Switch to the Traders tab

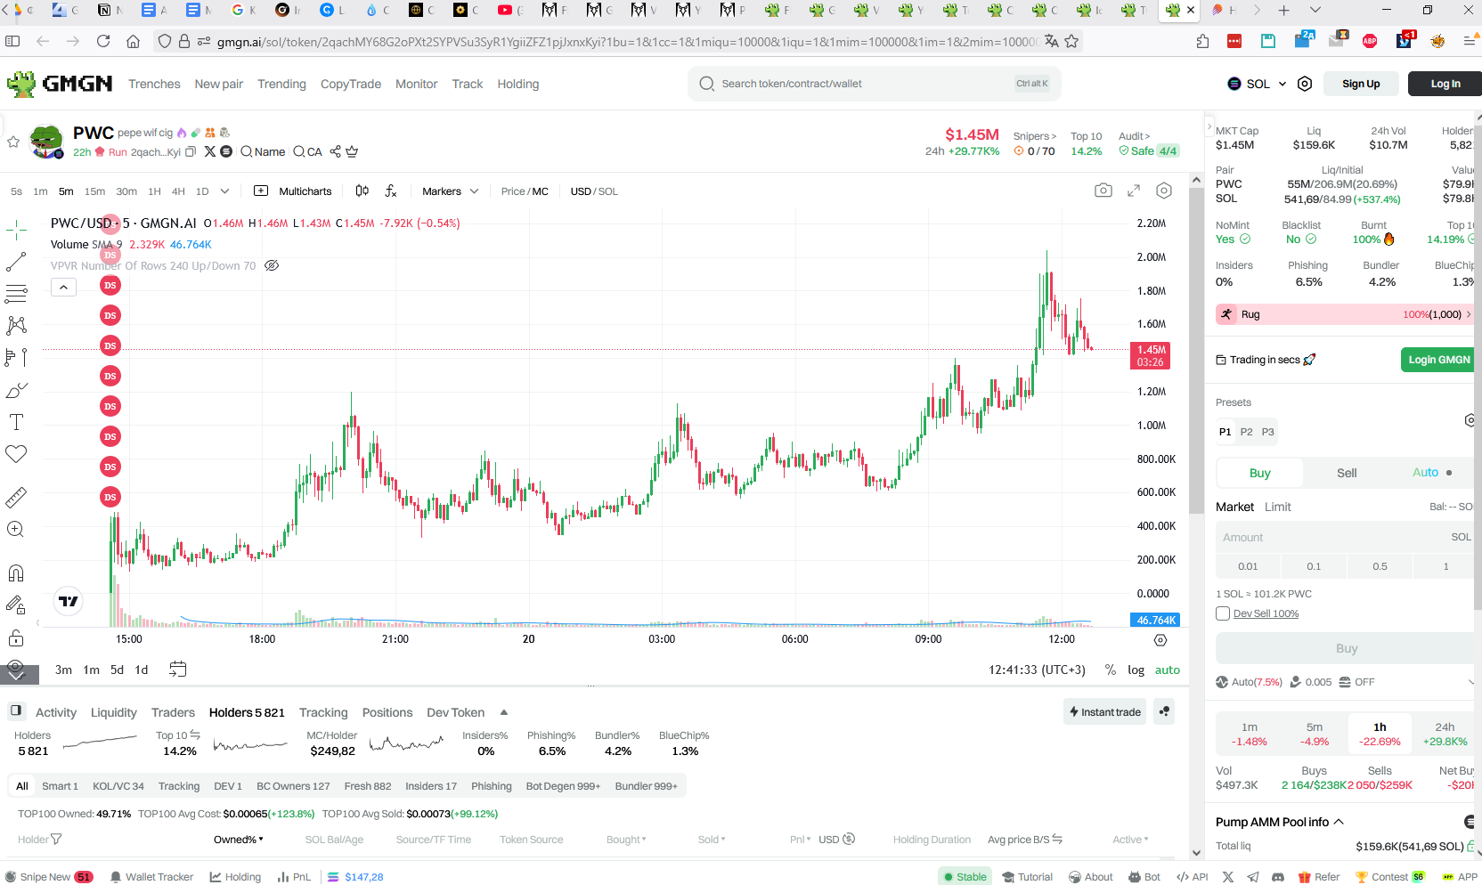173,712
